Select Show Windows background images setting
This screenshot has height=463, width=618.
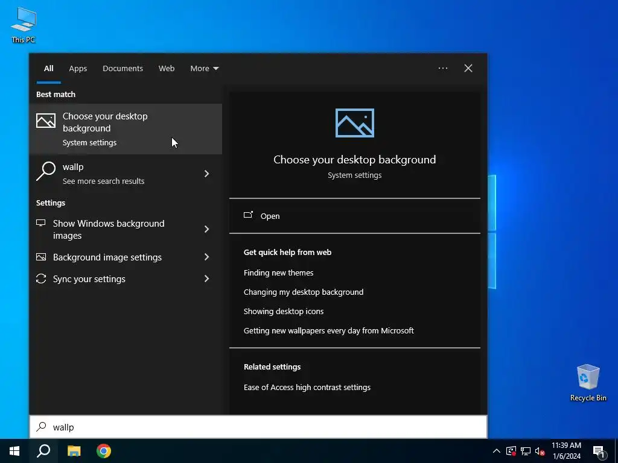pyautogui.click(x=126, y=229)
